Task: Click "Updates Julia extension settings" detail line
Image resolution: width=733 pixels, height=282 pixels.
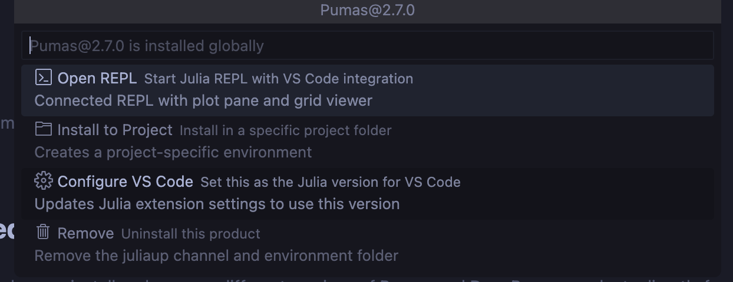Action: point(217,204)
